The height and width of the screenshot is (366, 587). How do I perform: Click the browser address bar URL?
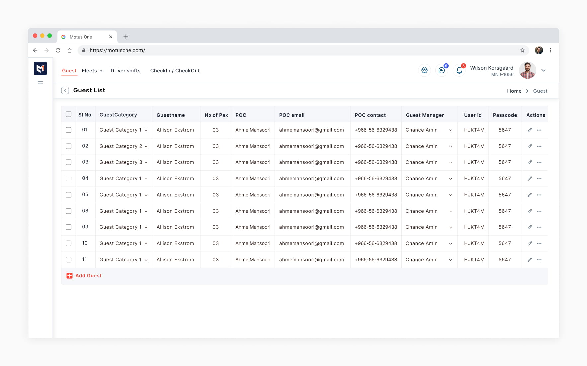[118, 50]
